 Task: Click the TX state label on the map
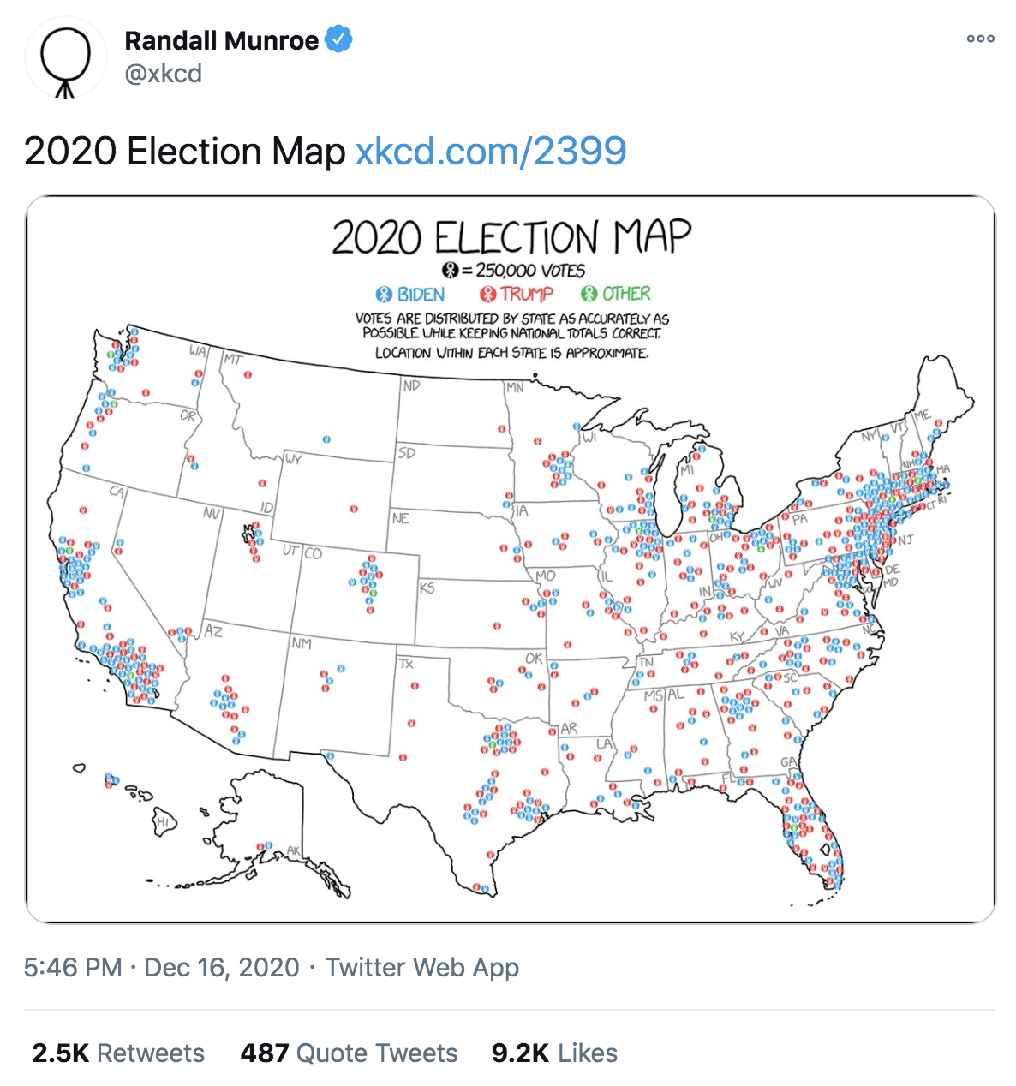coord(406,664)
